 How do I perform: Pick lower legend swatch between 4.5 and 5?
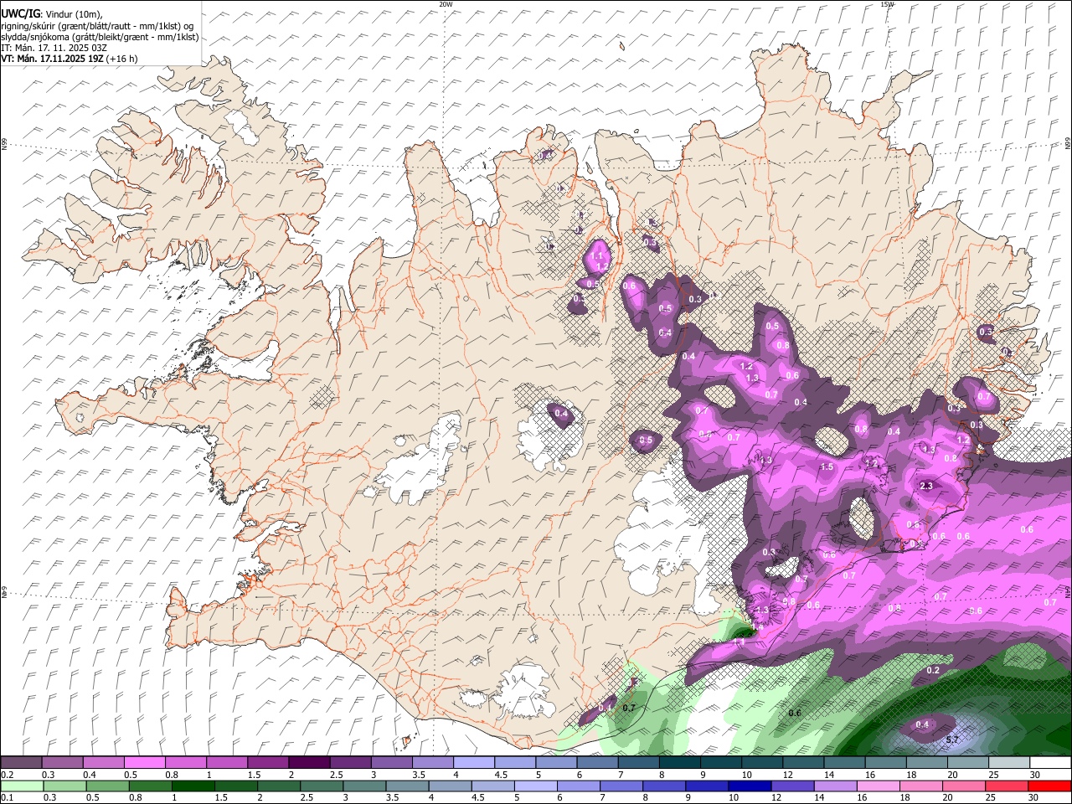(x=493, y=786)
